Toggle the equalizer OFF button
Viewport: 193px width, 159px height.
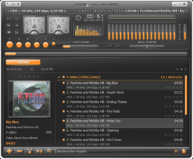click(118, 46)
